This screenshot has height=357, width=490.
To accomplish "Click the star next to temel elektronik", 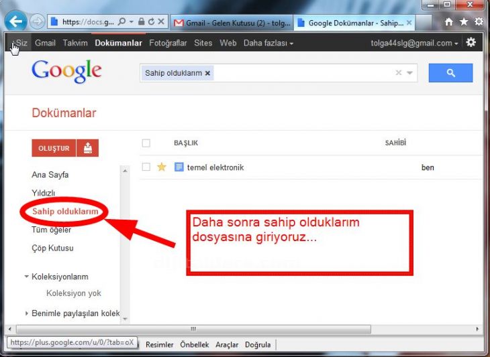I will (162, 167).
